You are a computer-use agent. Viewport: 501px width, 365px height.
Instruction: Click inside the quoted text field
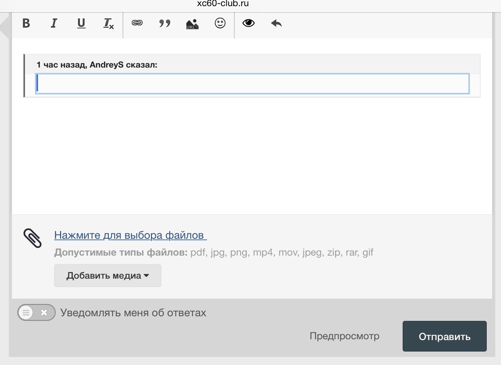click(x=252, y=84)
